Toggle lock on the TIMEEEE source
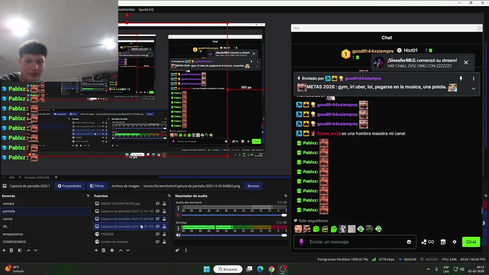 (164, 234)
